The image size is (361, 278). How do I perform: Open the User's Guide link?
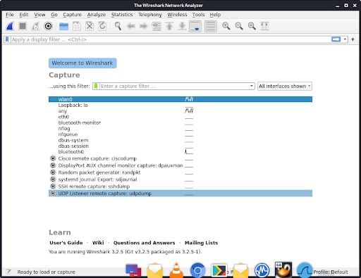pos(66,243)
